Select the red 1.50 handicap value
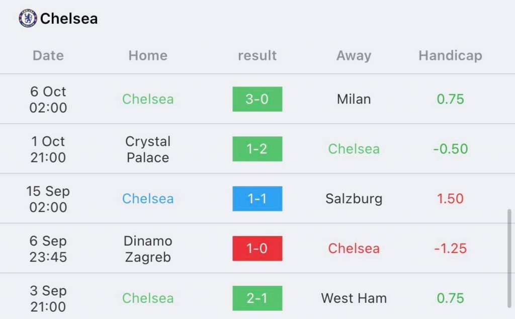The height and width of the screenshot is (319, 515). (x=450, y=198)
